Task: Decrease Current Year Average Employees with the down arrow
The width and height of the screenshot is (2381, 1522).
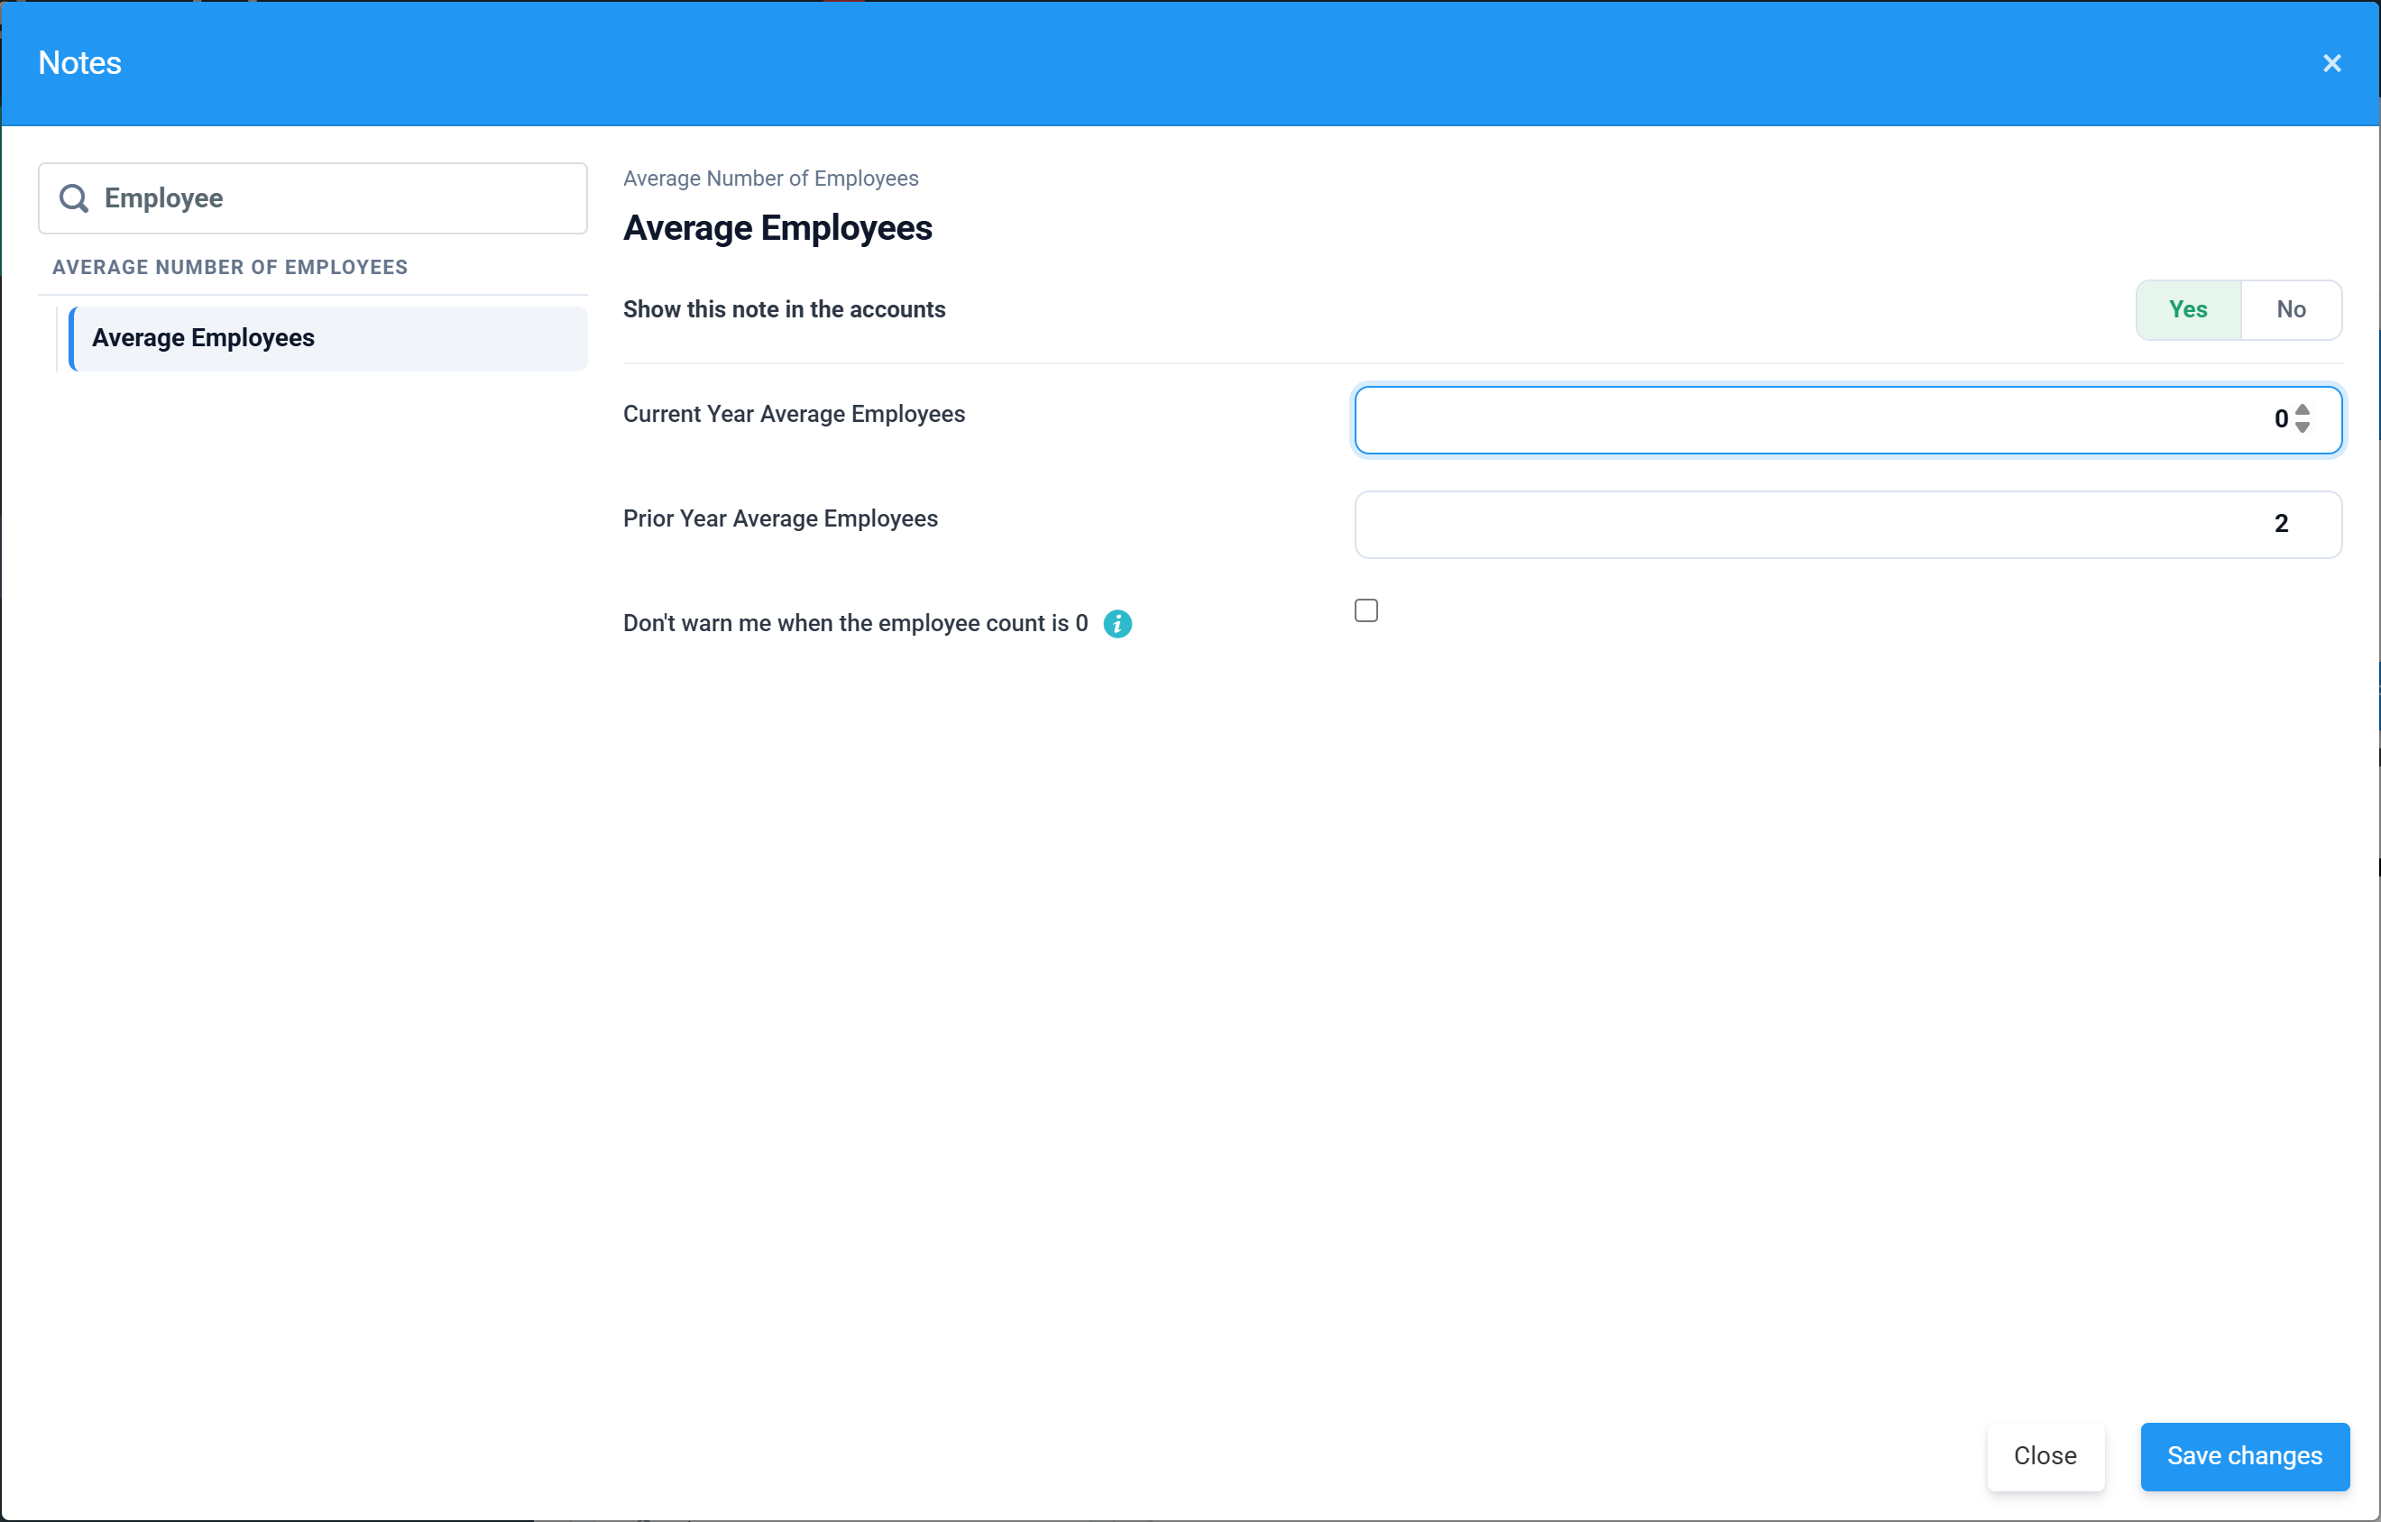Action: (2303, 427)
